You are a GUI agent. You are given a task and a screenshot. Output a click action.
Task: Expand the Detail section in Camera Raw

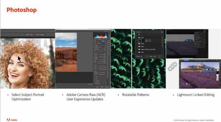95,79
